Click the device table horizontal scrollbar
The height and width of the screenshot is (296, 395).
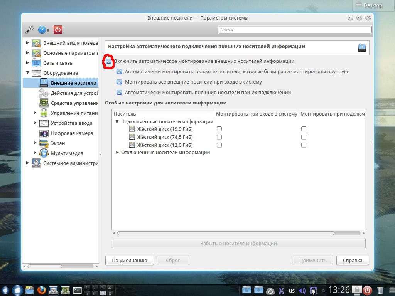225,233
